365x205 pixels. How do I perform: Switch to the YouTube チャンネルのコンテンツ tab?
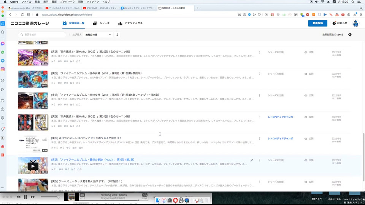point(62,8)
